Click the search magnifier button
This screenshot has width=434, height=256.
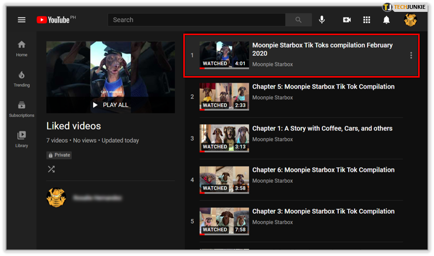tap(298, 20)
